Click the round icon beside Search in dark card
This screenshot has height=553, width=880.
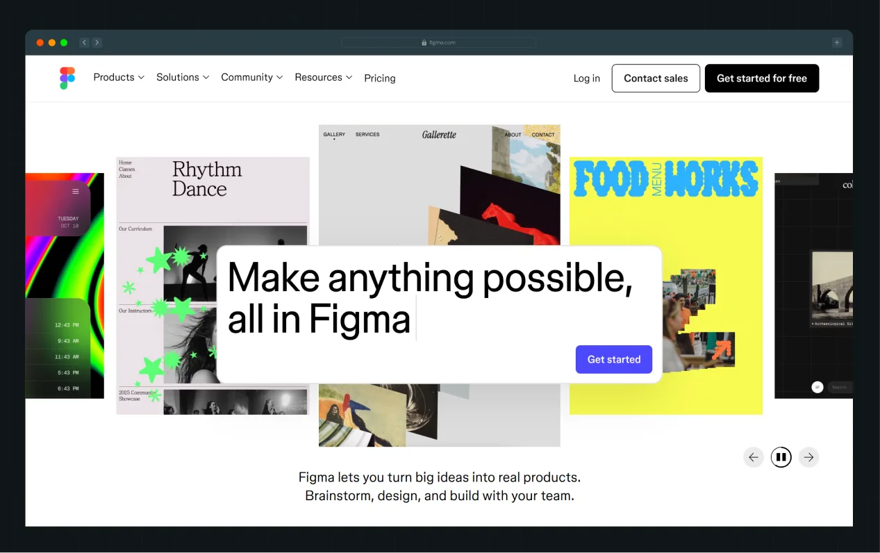[x=817, y=387]
